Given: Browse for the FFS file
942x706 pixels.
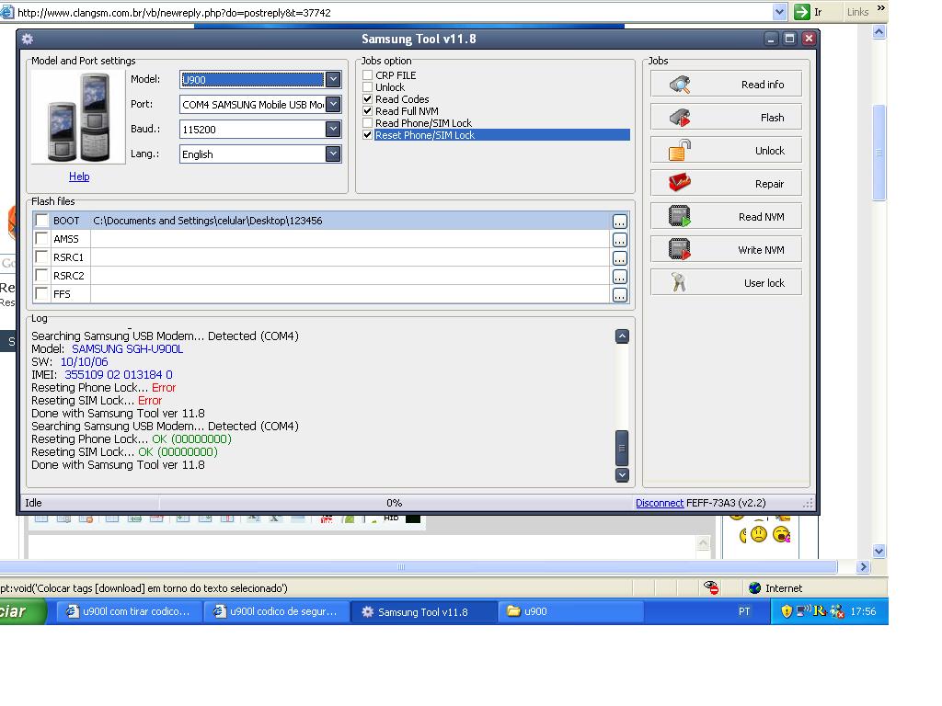Looking at the screenshot, I should click(x=619, y=295).
